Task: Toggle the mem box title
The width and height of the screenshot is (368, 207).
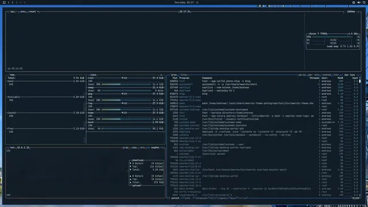Action: pos(12,75)
